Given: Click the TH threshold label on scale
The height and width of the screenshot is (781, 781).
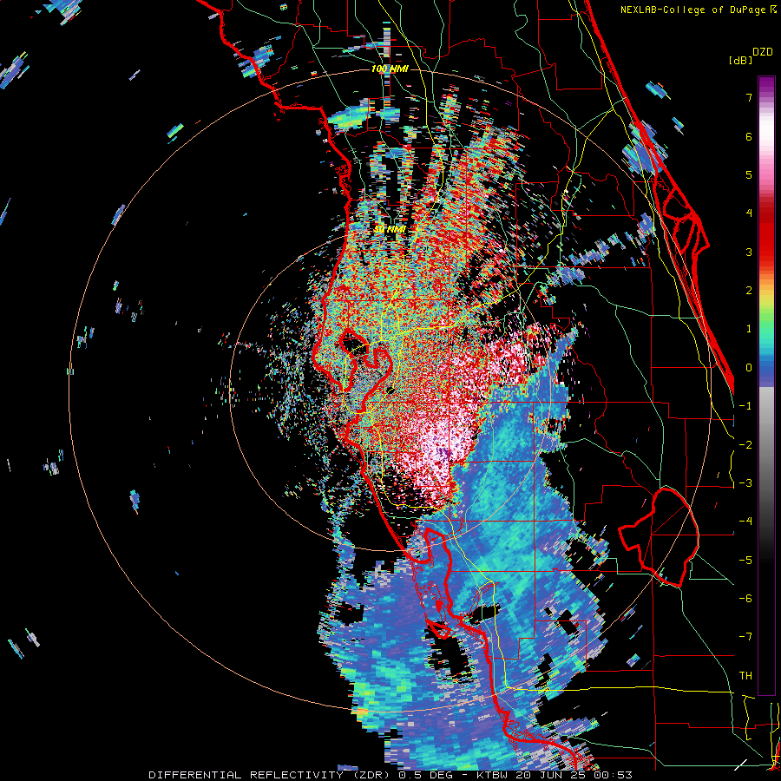Looking at the screenshot, I should pos(745,675).
